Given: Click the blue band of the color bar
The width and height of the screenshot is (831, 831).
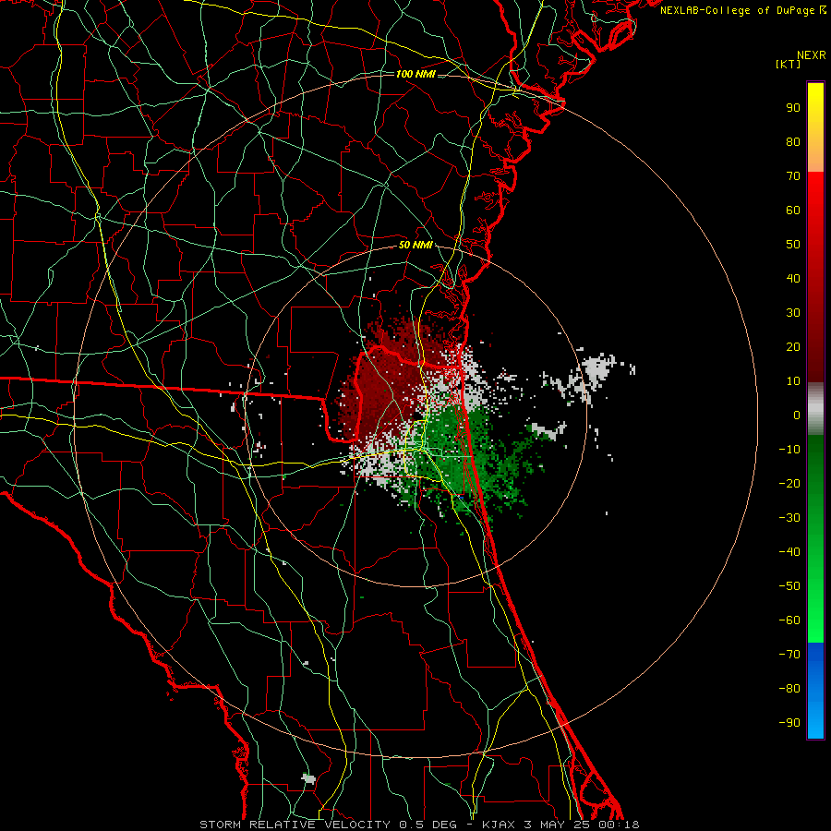Looking at the screenshot, I should click(x=815, y=691).
